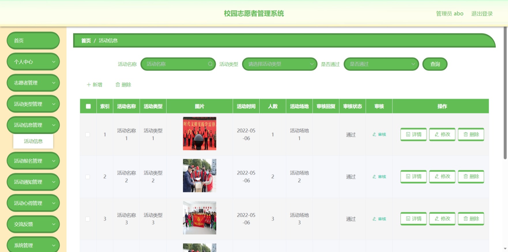
Task: Click the 校园志愿者管理系统 title
Action: 254,14
